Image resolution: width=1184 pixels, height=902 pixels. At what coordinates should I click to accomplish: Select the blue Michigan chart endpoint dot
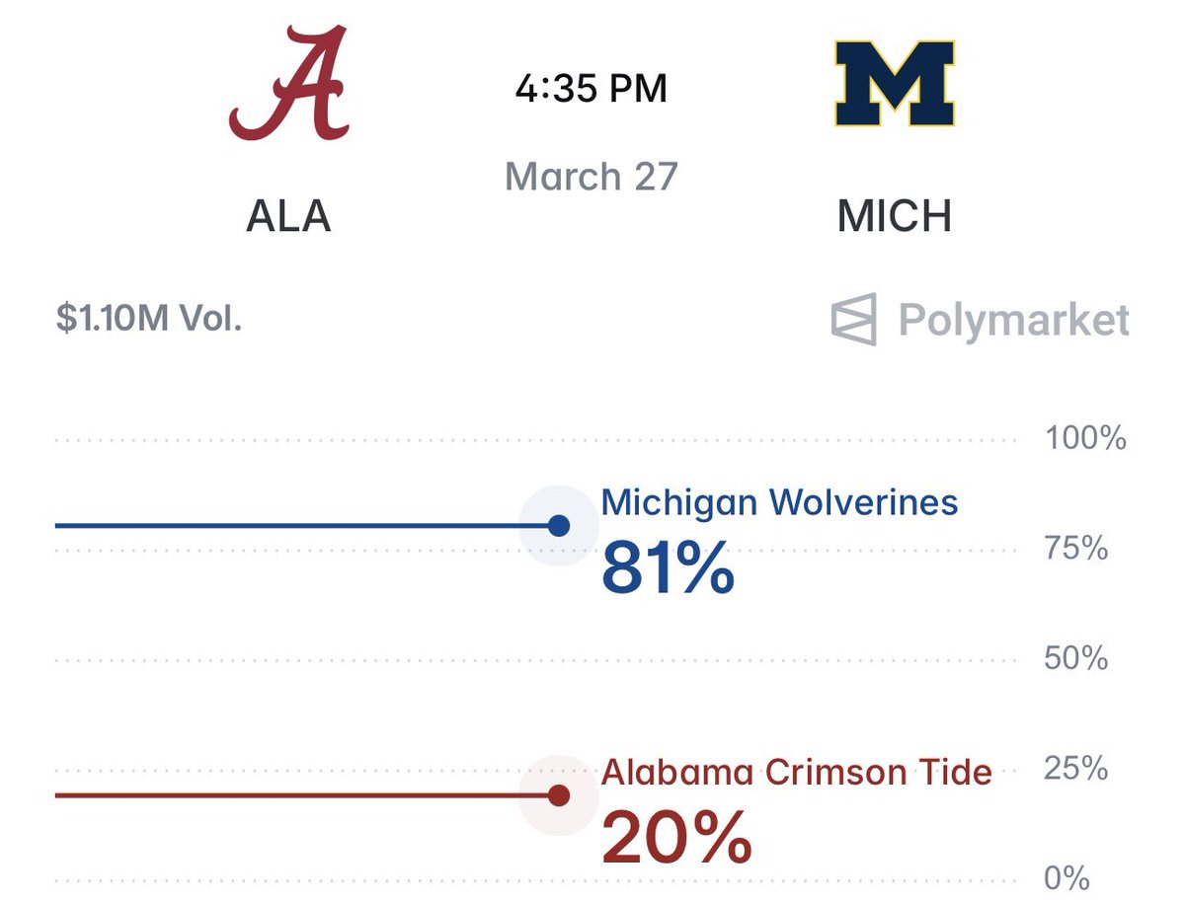[559, 525]
